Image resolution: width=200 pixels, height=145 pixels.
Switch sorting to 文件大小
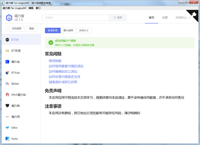pos(84,31)
